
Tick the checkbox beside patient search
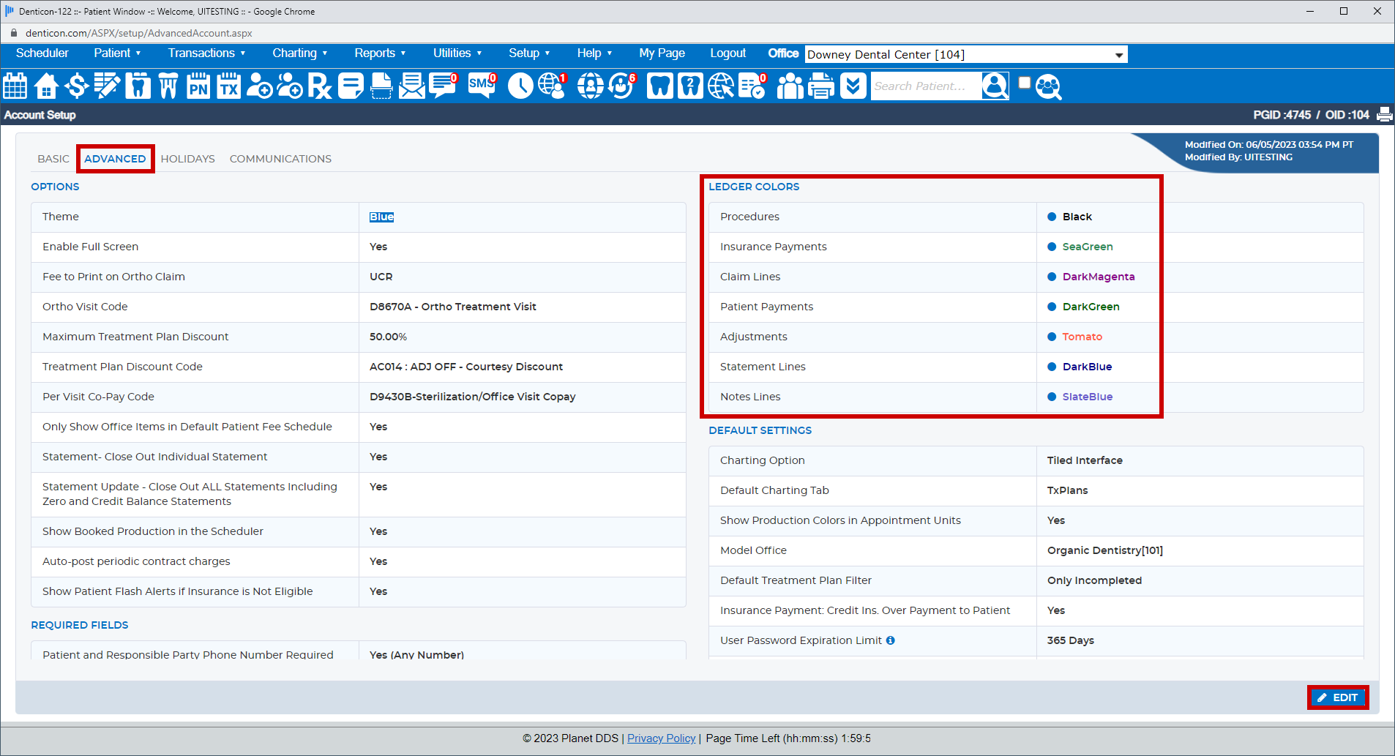(1025, 83)
